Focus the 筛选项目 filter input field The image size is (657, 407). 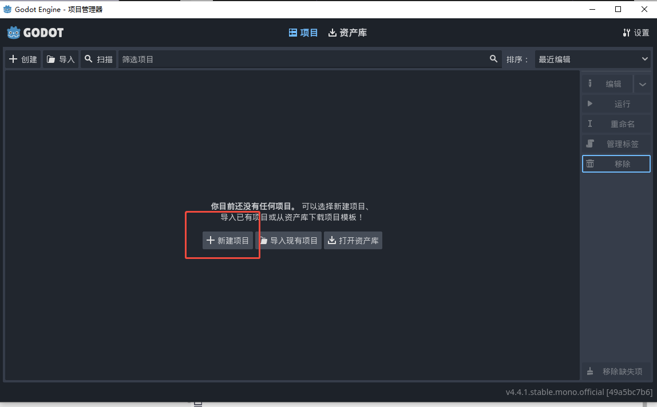(310, 59)
